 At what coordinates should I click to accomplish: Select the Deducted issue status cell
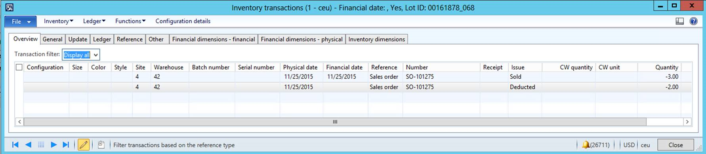click(x=525, y=87)
